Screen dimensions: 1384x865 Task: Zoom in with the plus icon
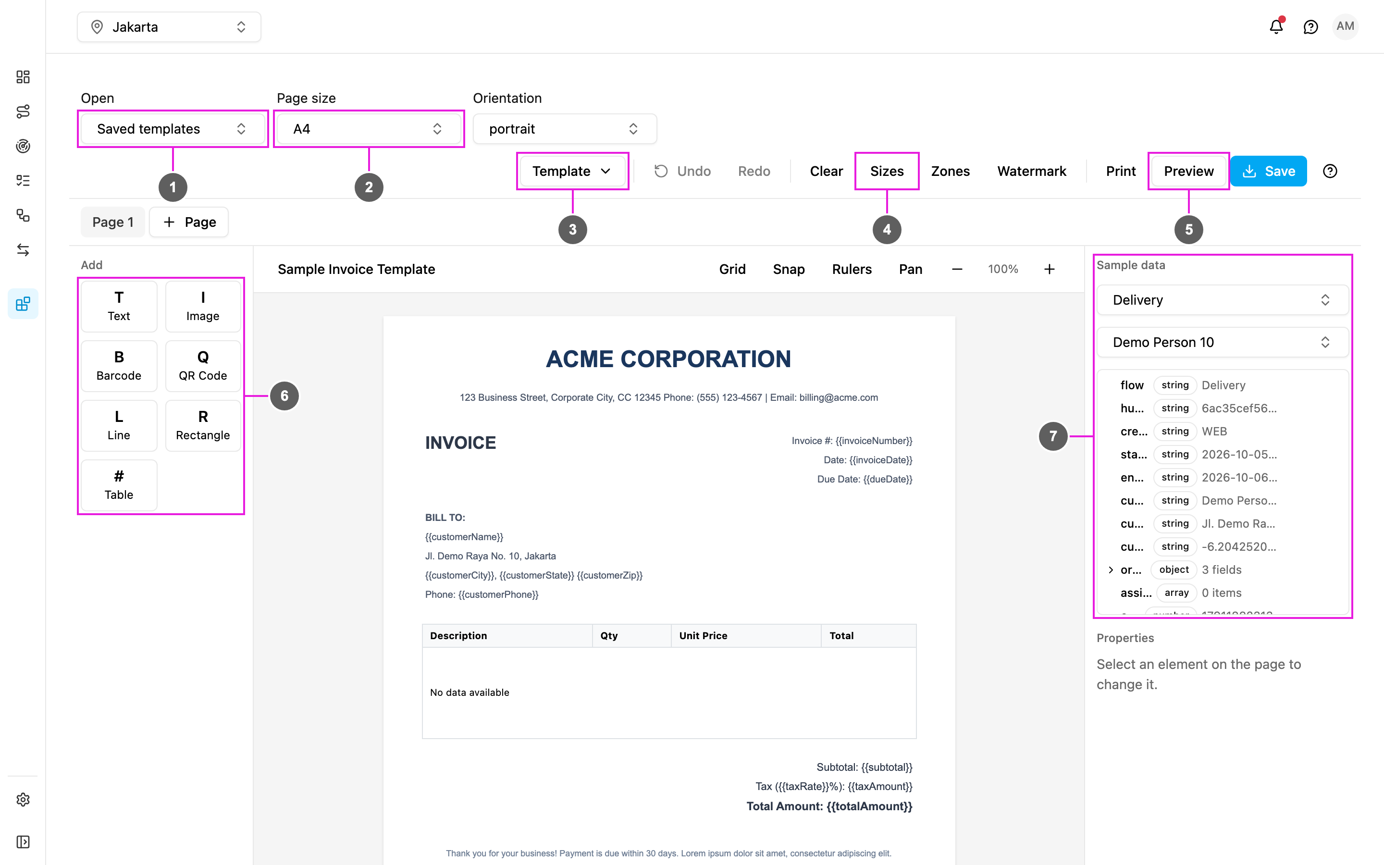pyautogui.click(x=1049, y=269)
